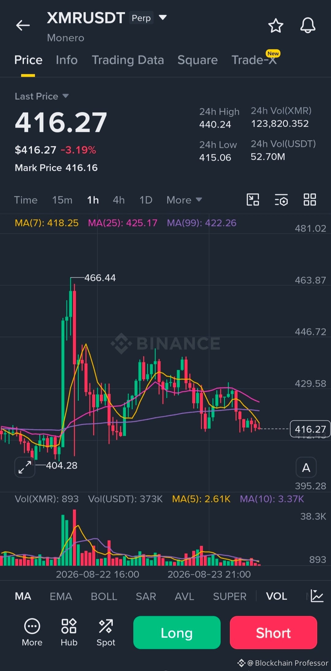Switch chart to 4h interval
Screen dimensions: 331x671
tap(119, 200)
